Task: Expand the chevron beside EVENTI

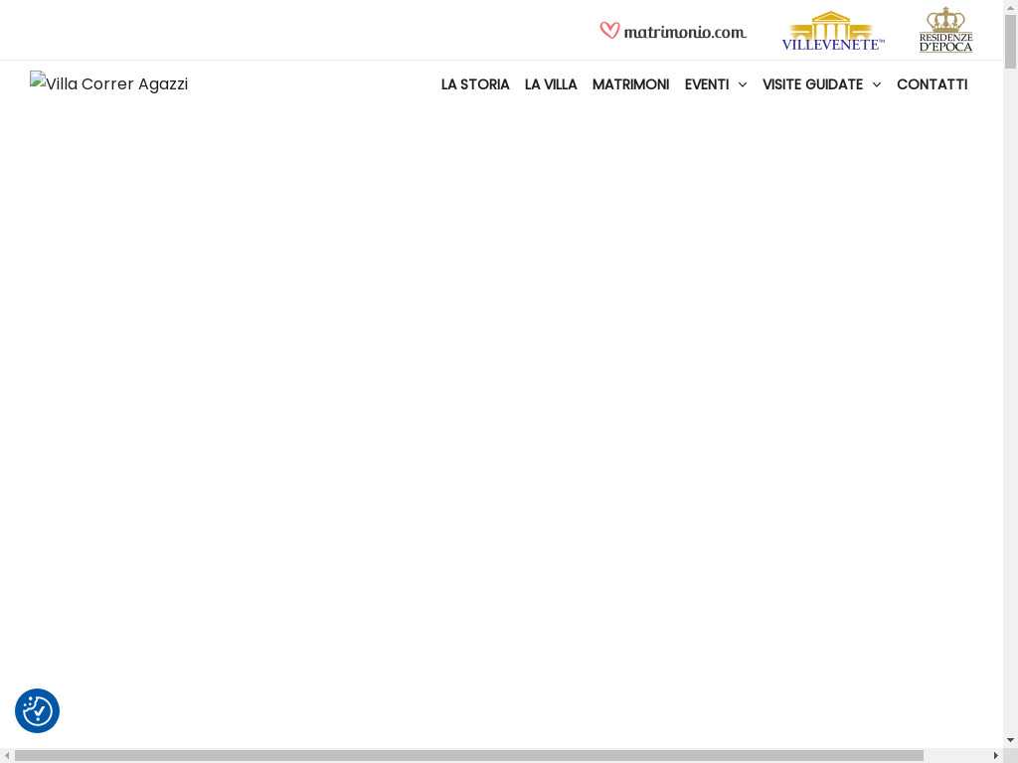Action: coord(743,85)
